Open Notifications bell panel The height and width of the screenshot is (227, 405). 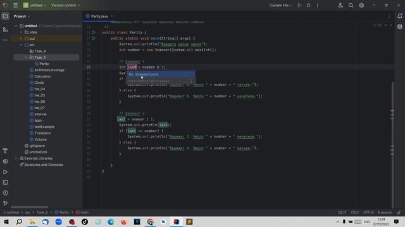400,16
